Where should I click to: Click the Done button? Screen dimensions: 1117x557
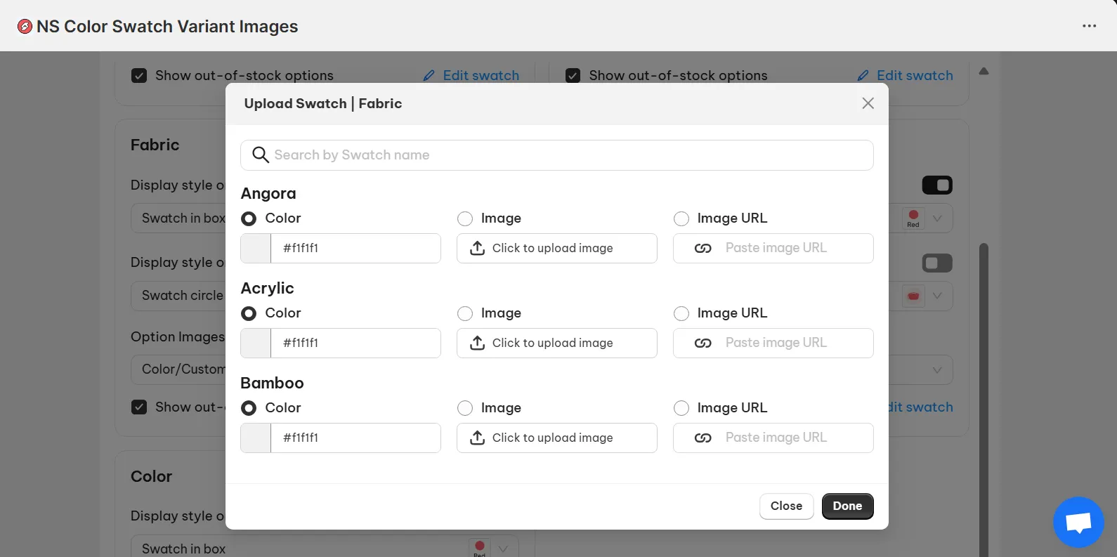[x=847, y=506]
